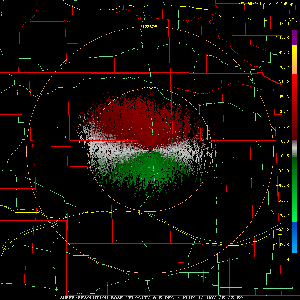Pick the 107.8 value on the velocity scale
Image resolution: width=300 pixels, height=300 pixels.
[282, 37]
